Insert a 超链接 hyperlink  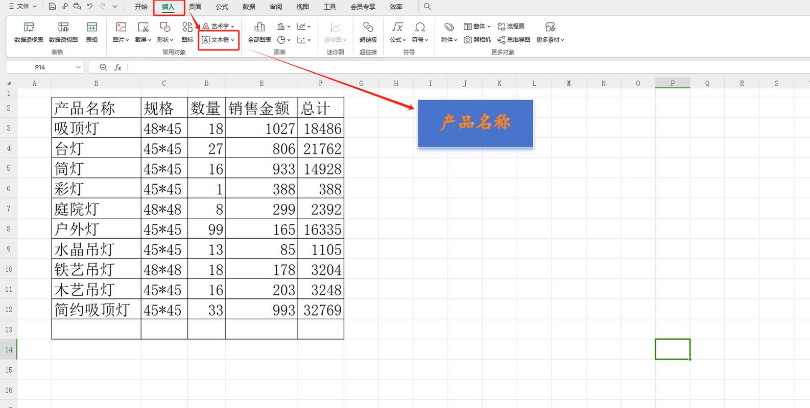[x=368, y=32]
